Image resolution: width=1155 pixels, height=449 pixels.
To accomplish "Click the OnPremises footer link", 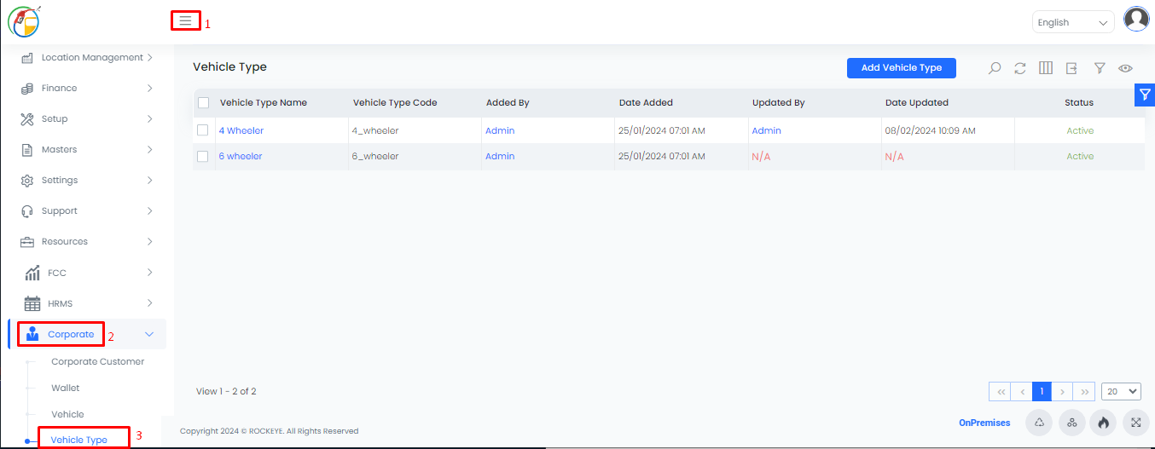I will point(984,423).
